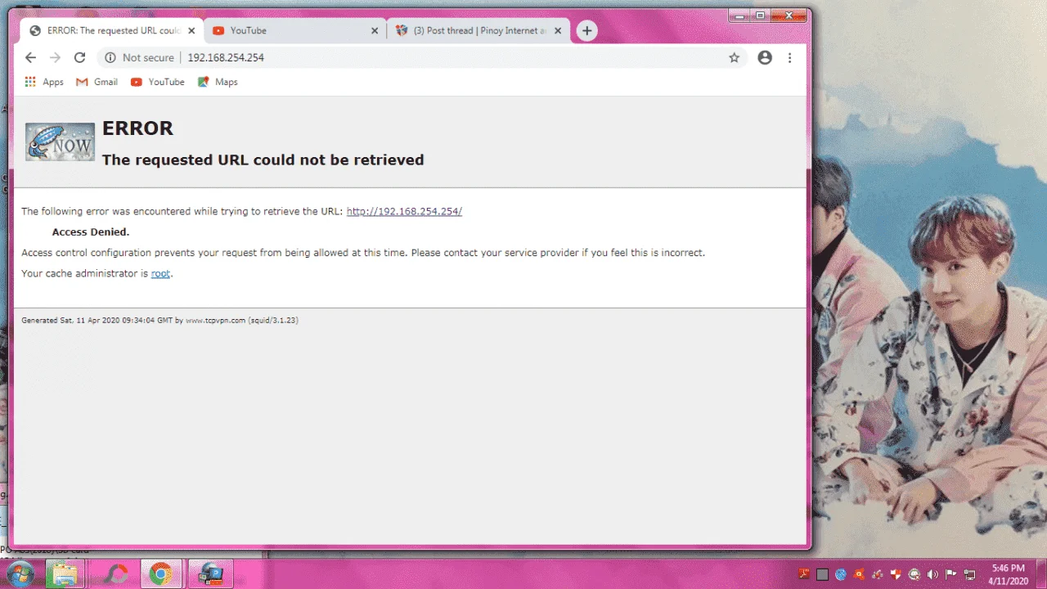Viewport: 1047px width, 589px height.
Task: Click the 'Generated Sat, 11 Apr 2020' footer text
Action: [160, 321]
